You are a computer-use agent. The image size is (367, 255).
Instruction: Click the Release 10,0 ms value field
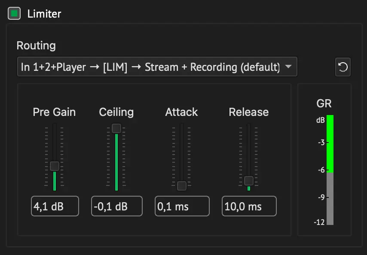(x=249, y=206)
